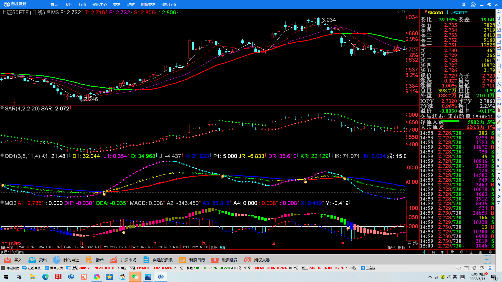
Task: Click the sound speaker icon in status bar
Action: [x=459, y=268]
